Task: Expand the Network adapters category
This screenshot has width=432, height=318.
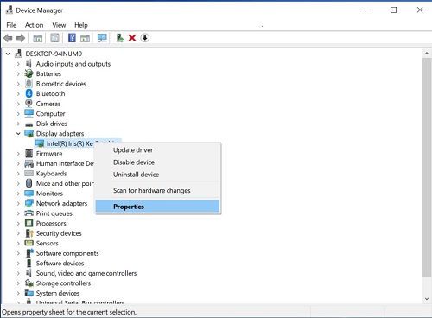Action: point(18,204)
